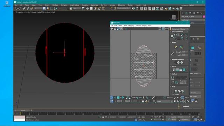Click the Undo arrow in main toolbar
The width and height of the screenshot is (224, 126).
tap(16, 8)
